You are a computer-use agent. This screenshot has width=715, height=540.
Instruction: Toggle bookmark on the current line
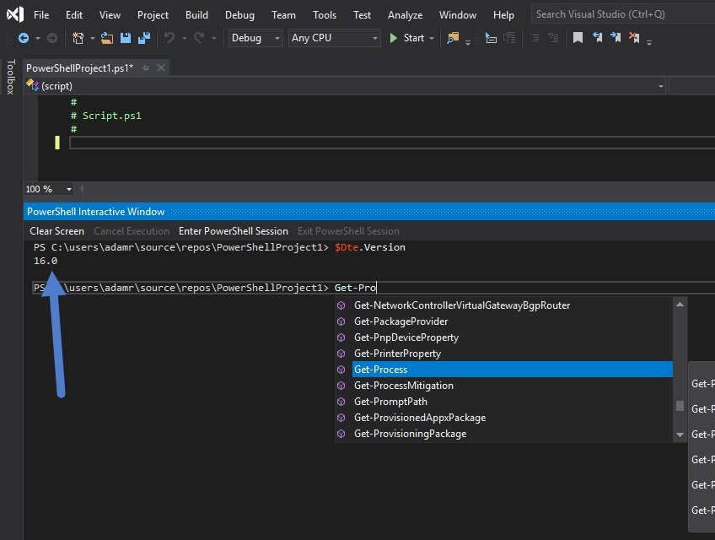coord(578,38)
